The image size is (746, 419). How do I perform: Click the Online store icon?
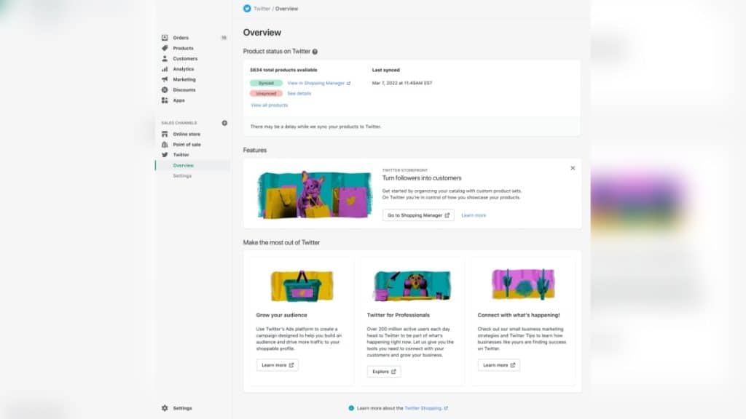click(165, 134)
